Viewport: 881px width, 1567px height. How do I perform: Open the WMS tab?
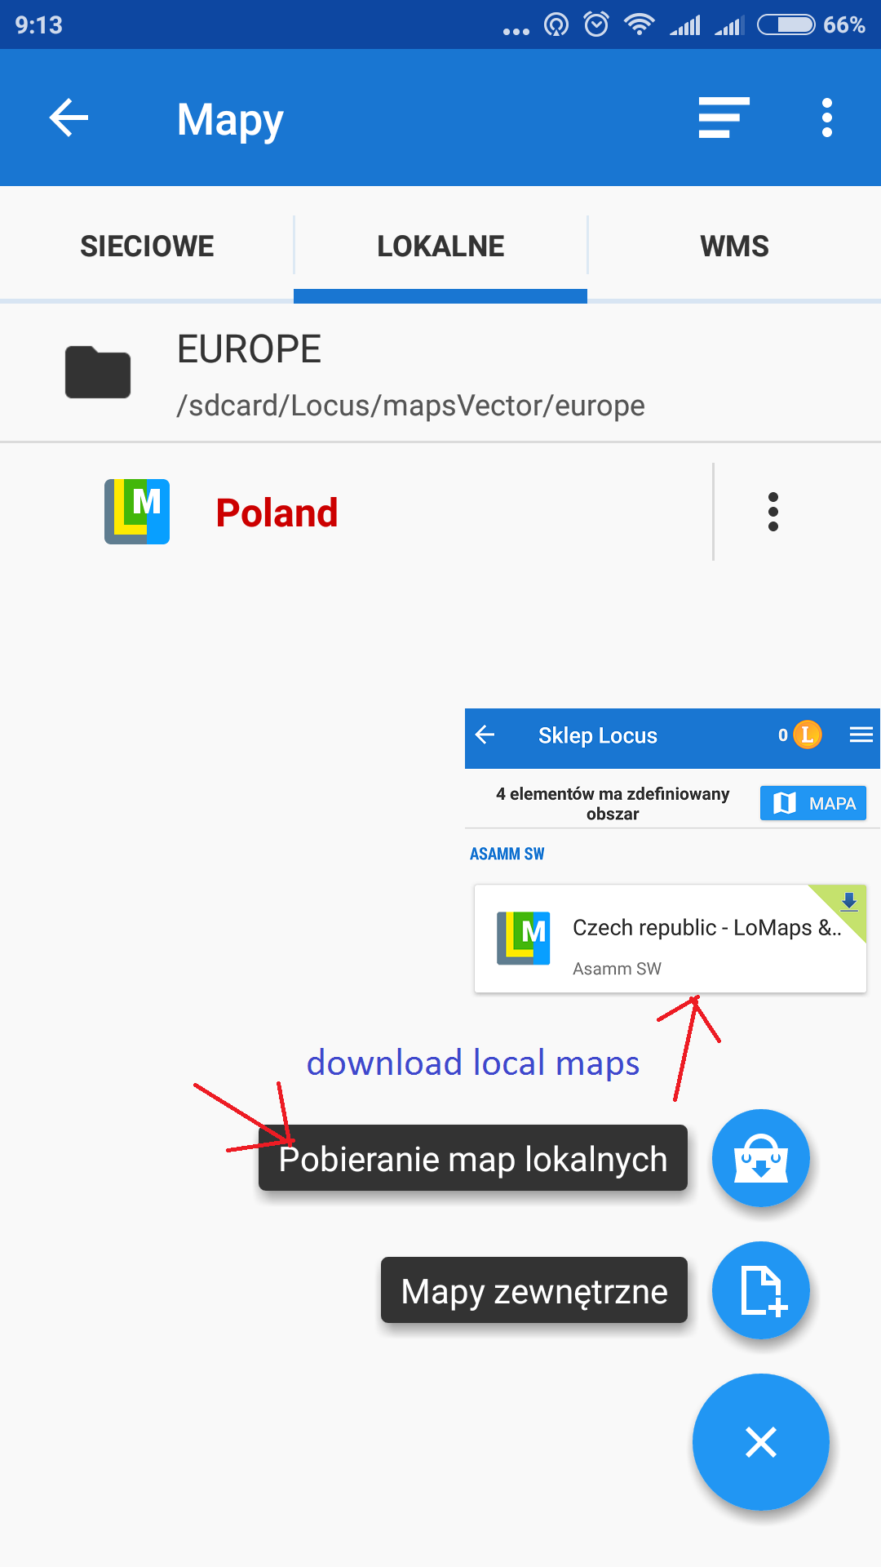pos(734,246)
